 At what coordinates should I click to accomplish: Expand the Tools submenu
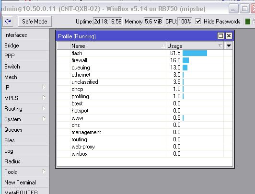[44, 171]
